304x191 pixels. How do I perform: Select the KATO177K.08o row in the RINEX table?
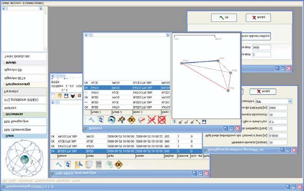126,146
